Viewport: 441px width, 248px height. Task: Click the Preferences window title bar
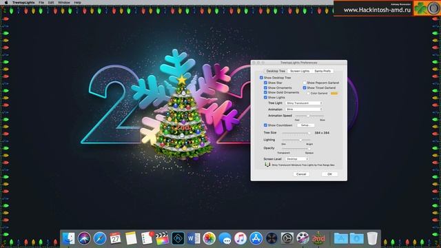(x=298, y=63)
